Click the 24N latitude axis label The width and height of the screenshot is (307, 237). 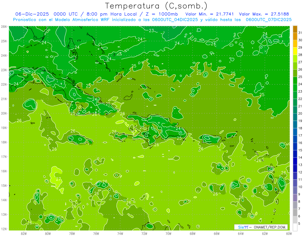(4, 55)
